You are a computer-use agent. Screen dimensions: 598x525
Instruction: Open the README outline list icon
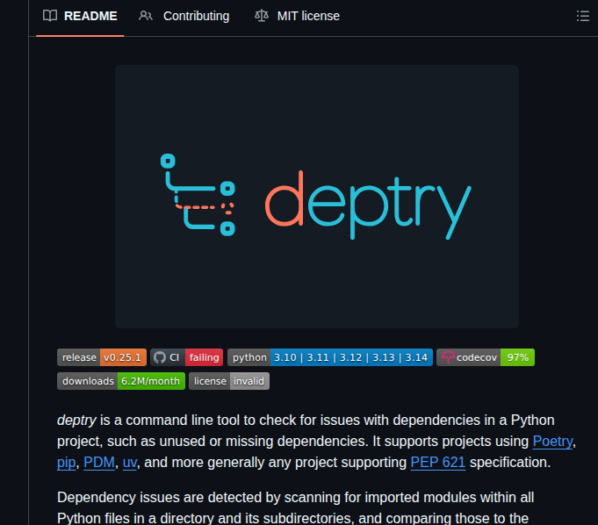[583, 16]
